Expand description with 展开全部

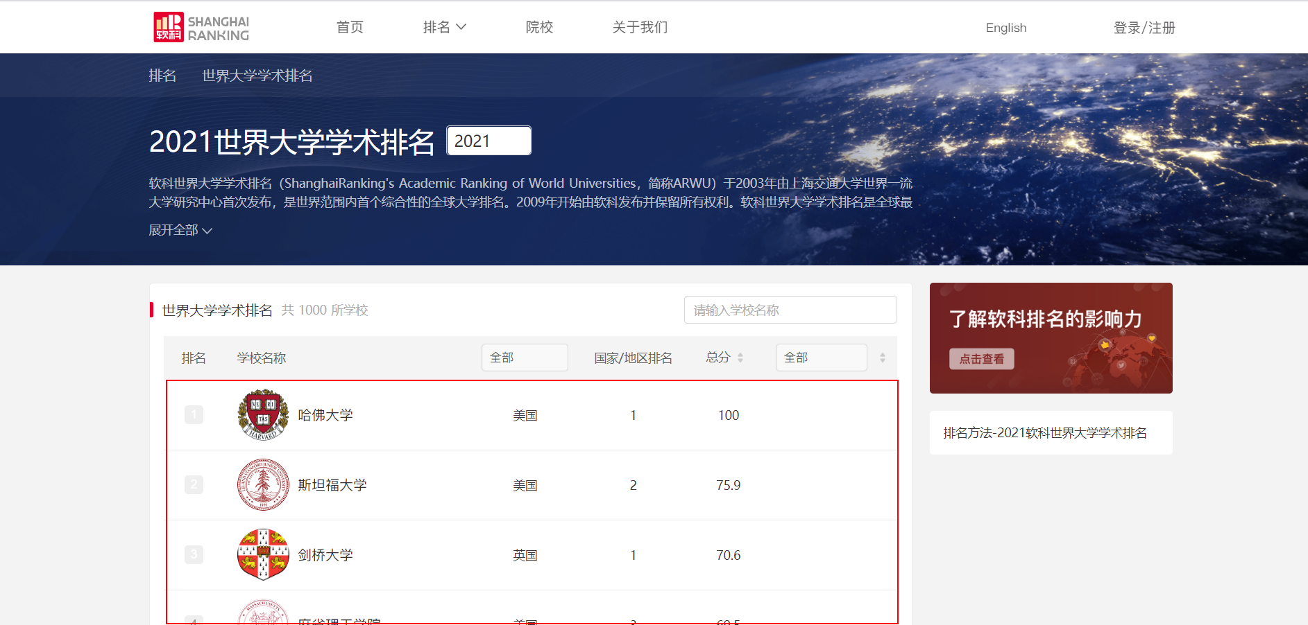180,230
